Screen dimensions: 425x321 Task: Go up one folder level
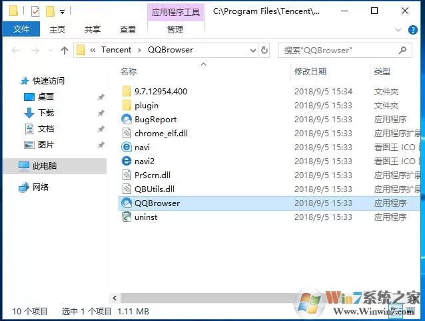click(65, 51)
